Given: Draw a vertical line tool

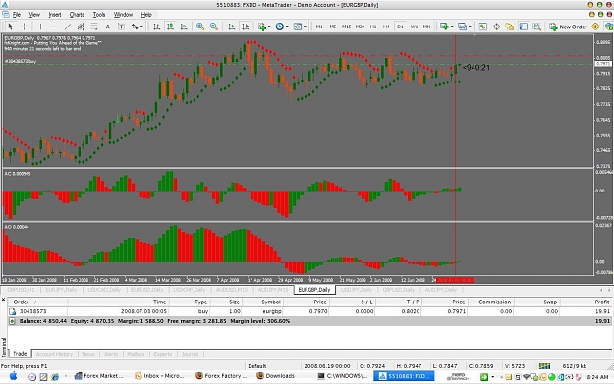Looking at the screenshot, I should coord(40,27).
